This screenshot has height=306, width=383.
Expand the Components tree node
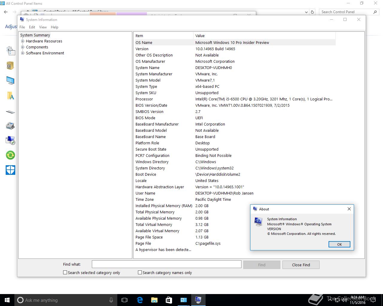coord(22,47)
